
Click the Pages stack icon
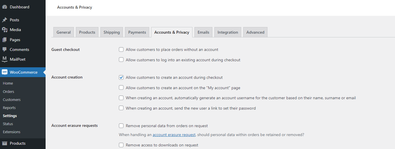(5, 40)
